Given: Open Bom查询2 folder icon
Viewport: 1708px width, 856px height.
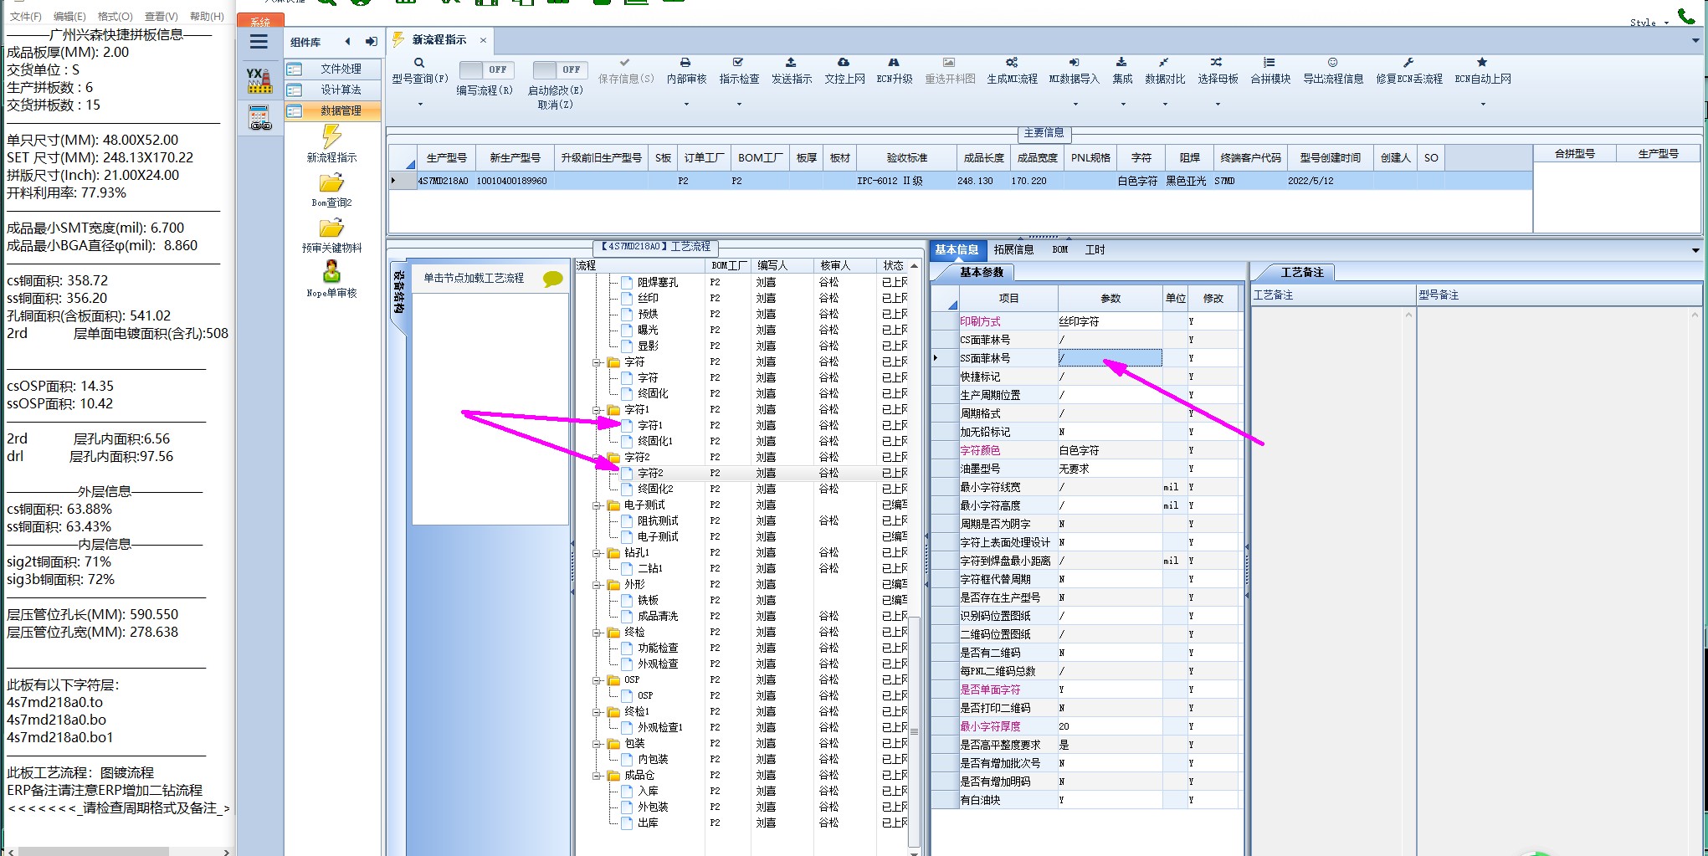Looking at the screenshot, I should pyautogui.click(x=331, y=183).
